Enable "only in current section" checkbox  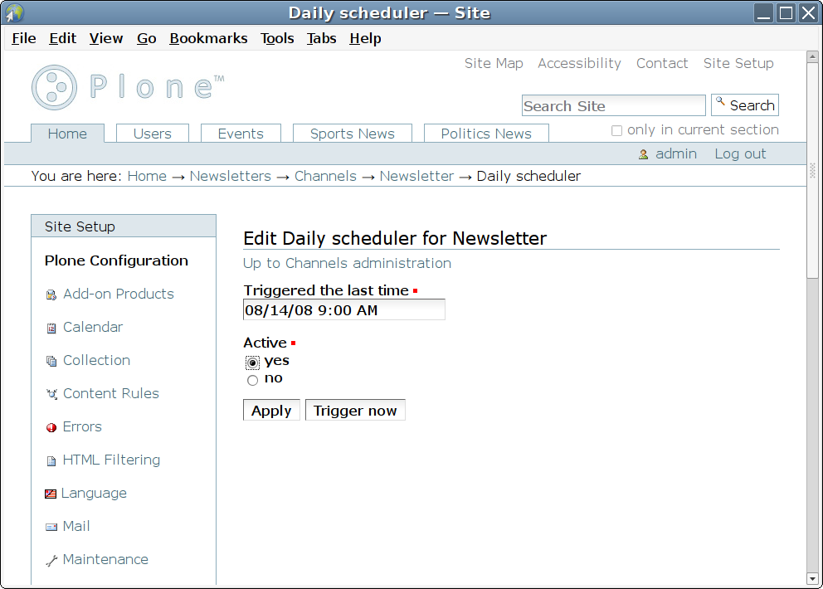click(x=616, y=130)
